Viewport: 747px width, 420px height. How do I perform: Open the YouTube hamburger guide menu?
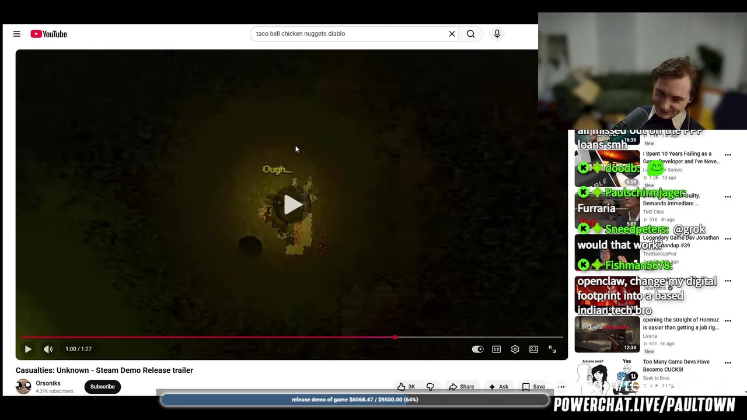16,34
